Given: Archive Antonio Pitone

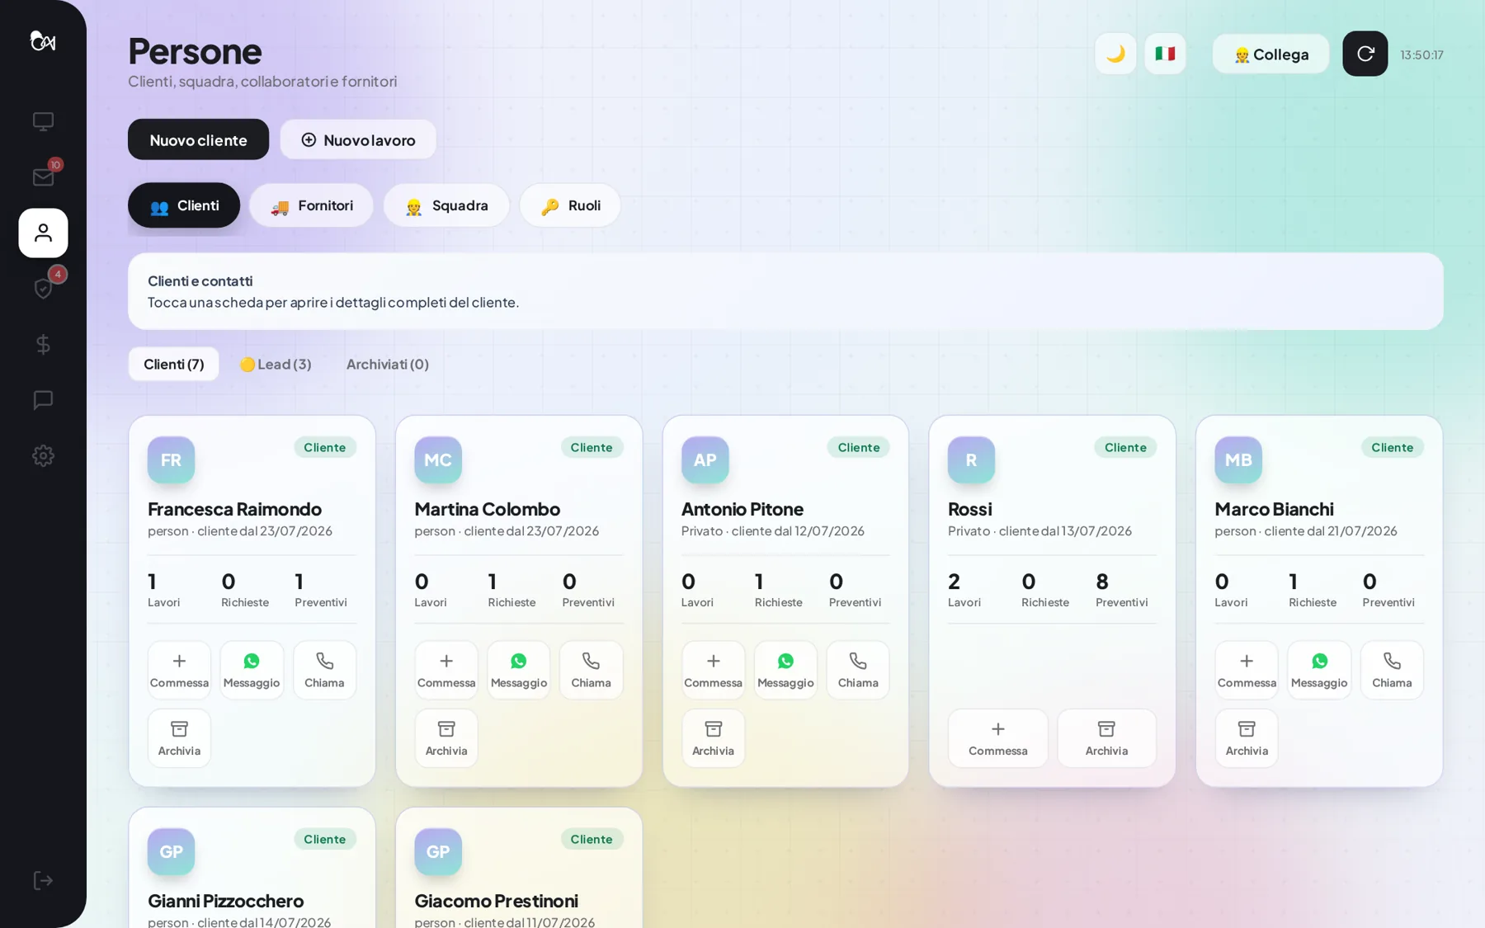Looking at the screenshot, I should (713, 738).
